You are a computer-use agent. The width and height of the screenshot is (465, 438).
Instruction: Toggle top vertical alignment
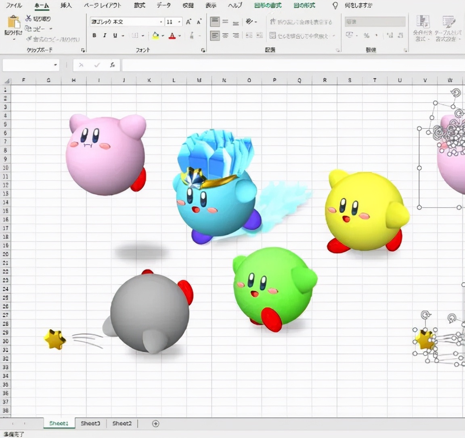tap(215, 21)
